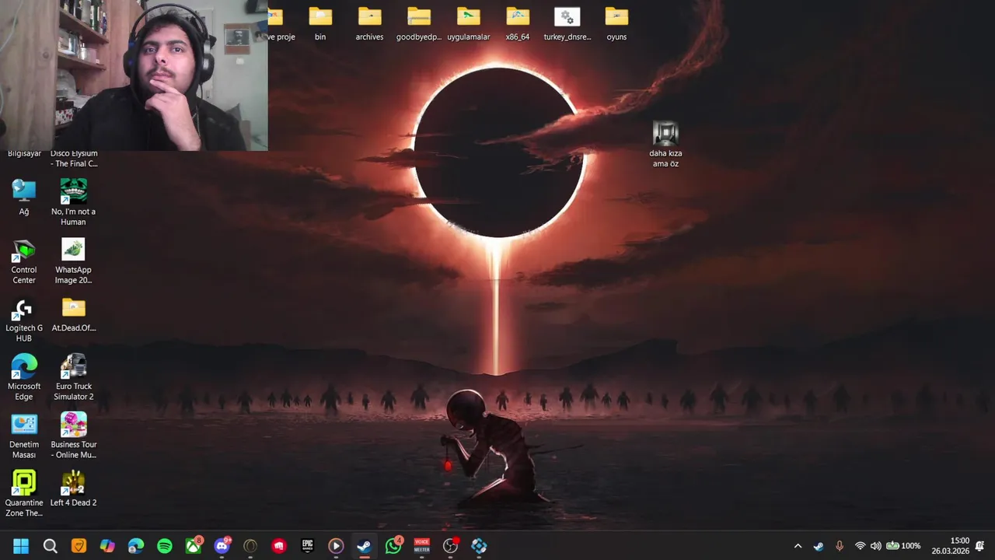Viewport: 995px width, 560px height.
Task: Open taskbar Search magnifier
Action: (51, 546)
